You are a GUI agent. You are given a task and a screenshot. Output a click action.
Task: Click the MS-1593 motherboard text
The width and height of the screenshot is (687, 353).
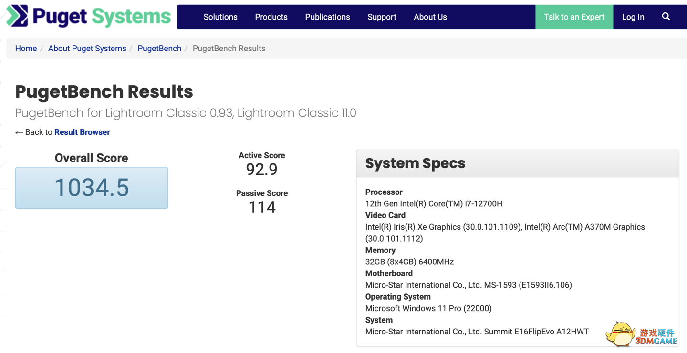pos(468,285)
